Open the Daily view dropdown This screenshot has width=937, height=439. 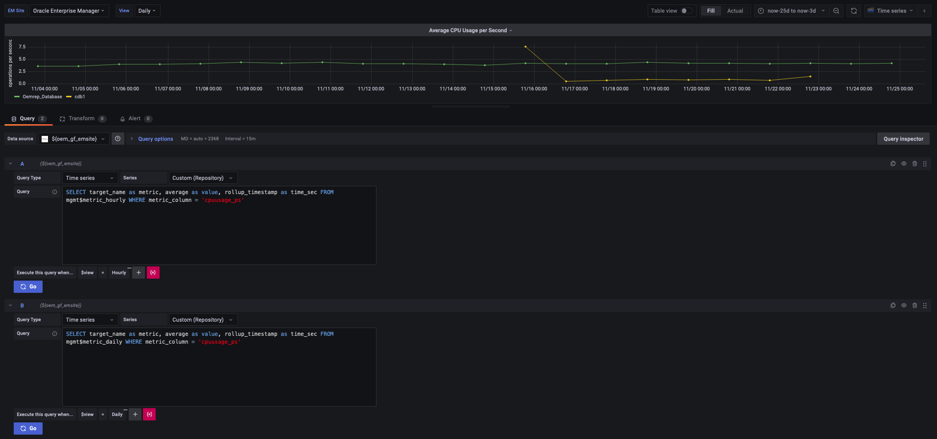tap(147, 11)
